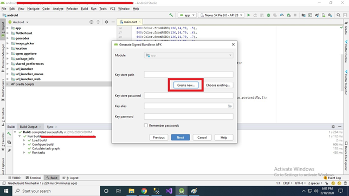Switch to the Sync tab
Image resolution: width=349 pixels, height=196 pixels.
[50, 127]
